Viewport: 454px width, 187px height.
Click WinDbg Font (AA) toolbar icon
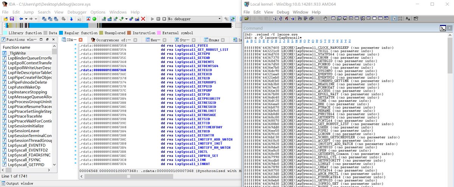pyautogui.click(x=408, y=18)
